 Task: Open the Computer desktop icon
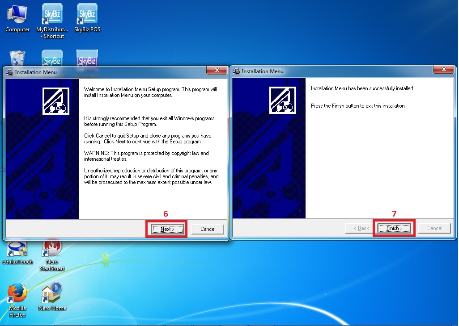(x=17, y=17)
